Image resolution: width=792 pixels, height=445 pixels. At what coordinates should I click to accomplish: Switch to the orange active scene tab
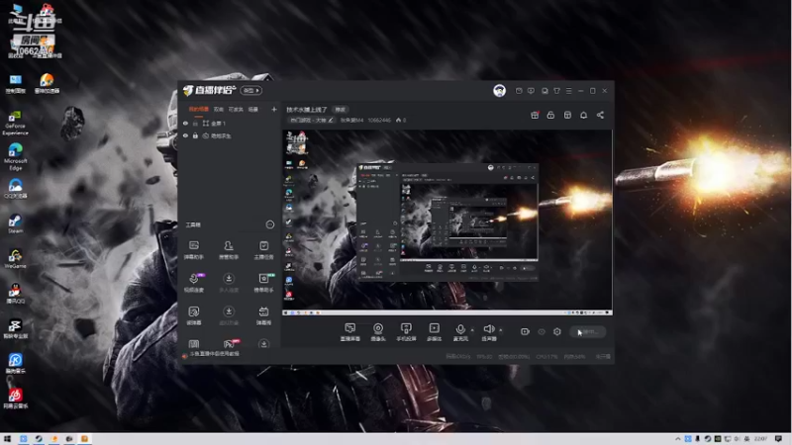(199, 109)
